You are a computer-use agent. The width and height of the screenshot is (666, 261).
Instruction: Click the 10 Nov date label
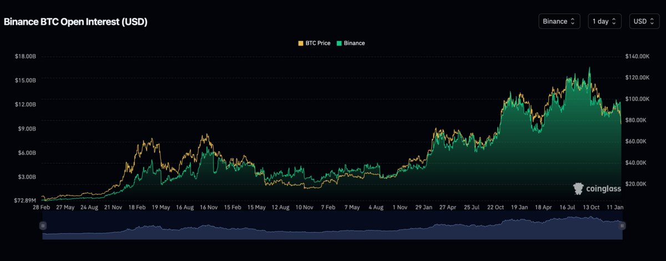(x=304, y=207)
